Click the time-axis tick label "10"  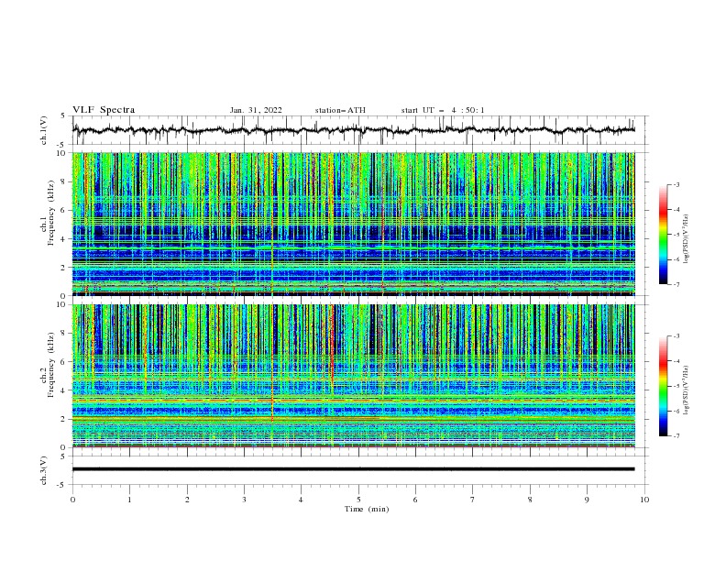pos(644,500)
